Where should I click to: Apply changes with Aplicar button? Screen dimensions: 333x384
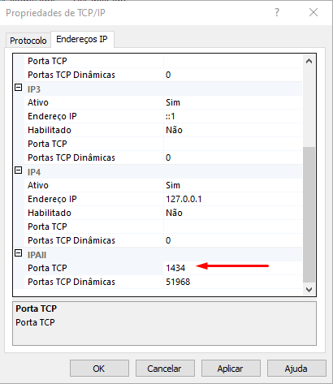tap(231, 369)
